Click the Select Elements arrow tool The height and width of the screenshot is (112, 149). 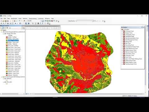click(26, 24)
